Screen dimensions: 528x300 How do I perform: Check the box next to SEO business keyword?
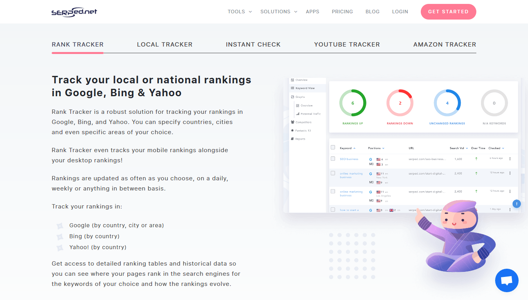[333, 159]
